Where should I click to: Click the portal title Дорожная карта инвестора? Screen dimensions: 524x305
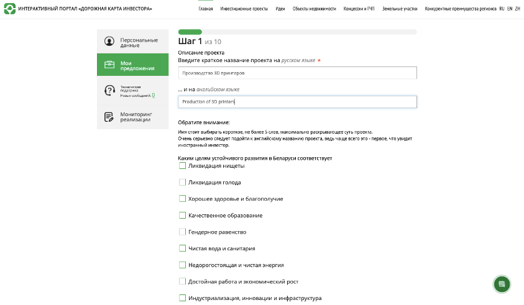85,9
